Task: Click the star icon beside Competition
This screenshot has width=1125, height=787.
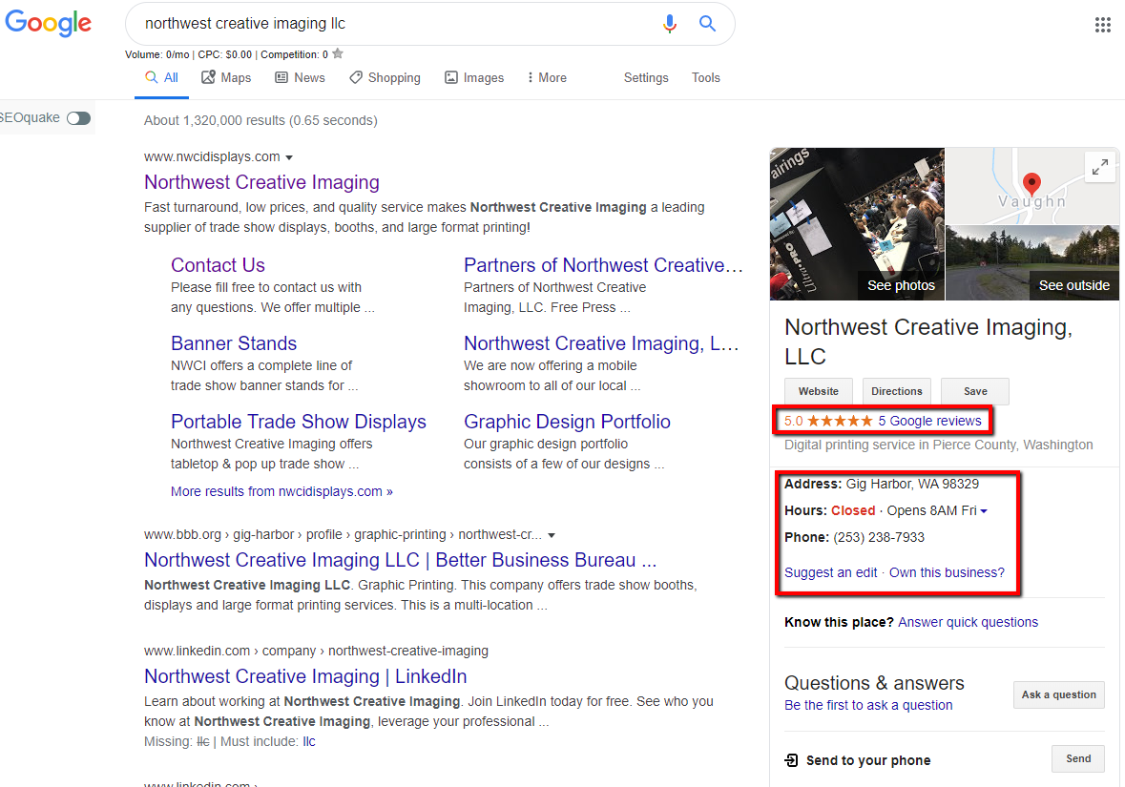Action: click(338, 53)
